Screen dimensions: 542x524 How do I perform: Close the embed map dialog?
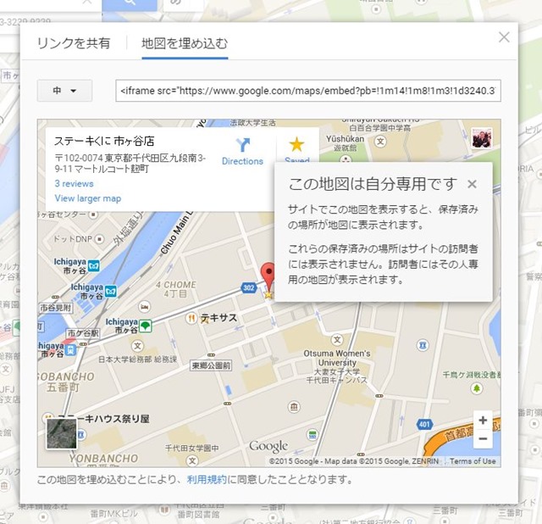pyautogui.click(x=504, y=37)
